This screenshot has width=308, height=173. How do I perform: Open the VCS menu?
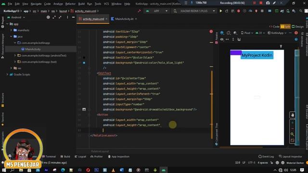coord(106,4)
